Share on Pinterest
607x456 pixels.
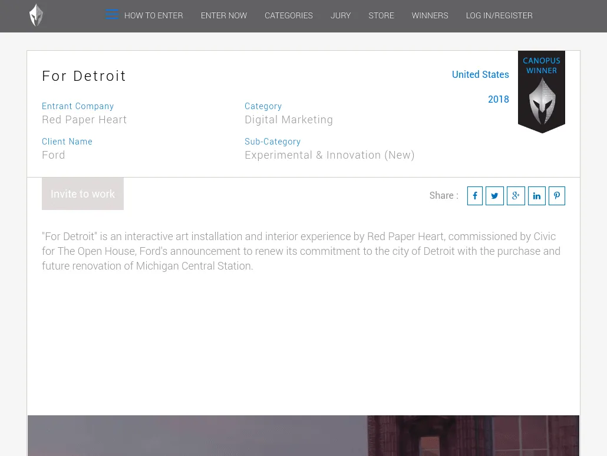[x=557, y=196]
